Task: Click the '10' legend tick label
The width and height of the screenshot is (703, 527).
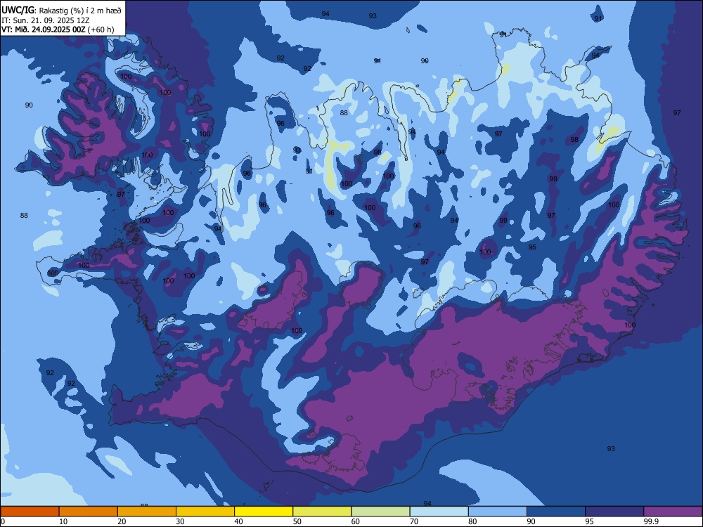Action: pyautogui.click(x=63, y=521)
